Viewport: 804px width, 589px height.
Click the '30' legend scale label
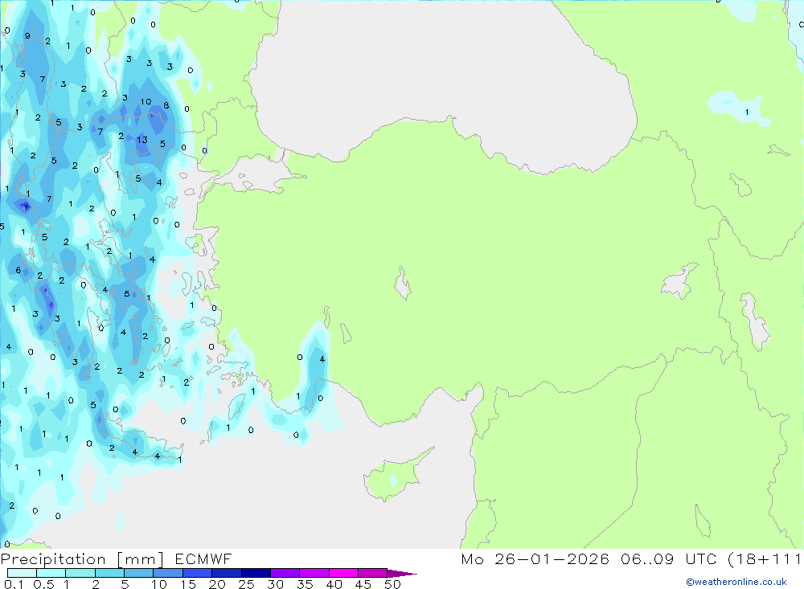tap(275, 584)
